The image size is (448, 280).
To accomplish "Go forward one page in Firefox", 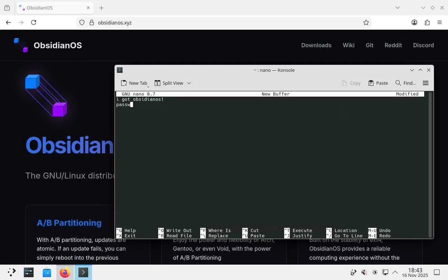I will click(21, 22).
